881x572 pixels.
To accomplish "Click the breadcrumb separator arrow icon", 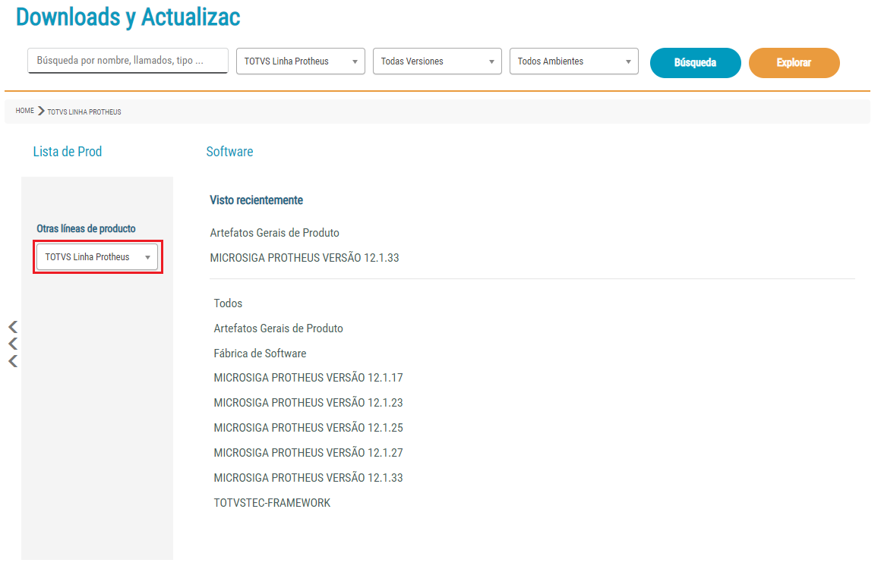I will (x=41, y=112).
